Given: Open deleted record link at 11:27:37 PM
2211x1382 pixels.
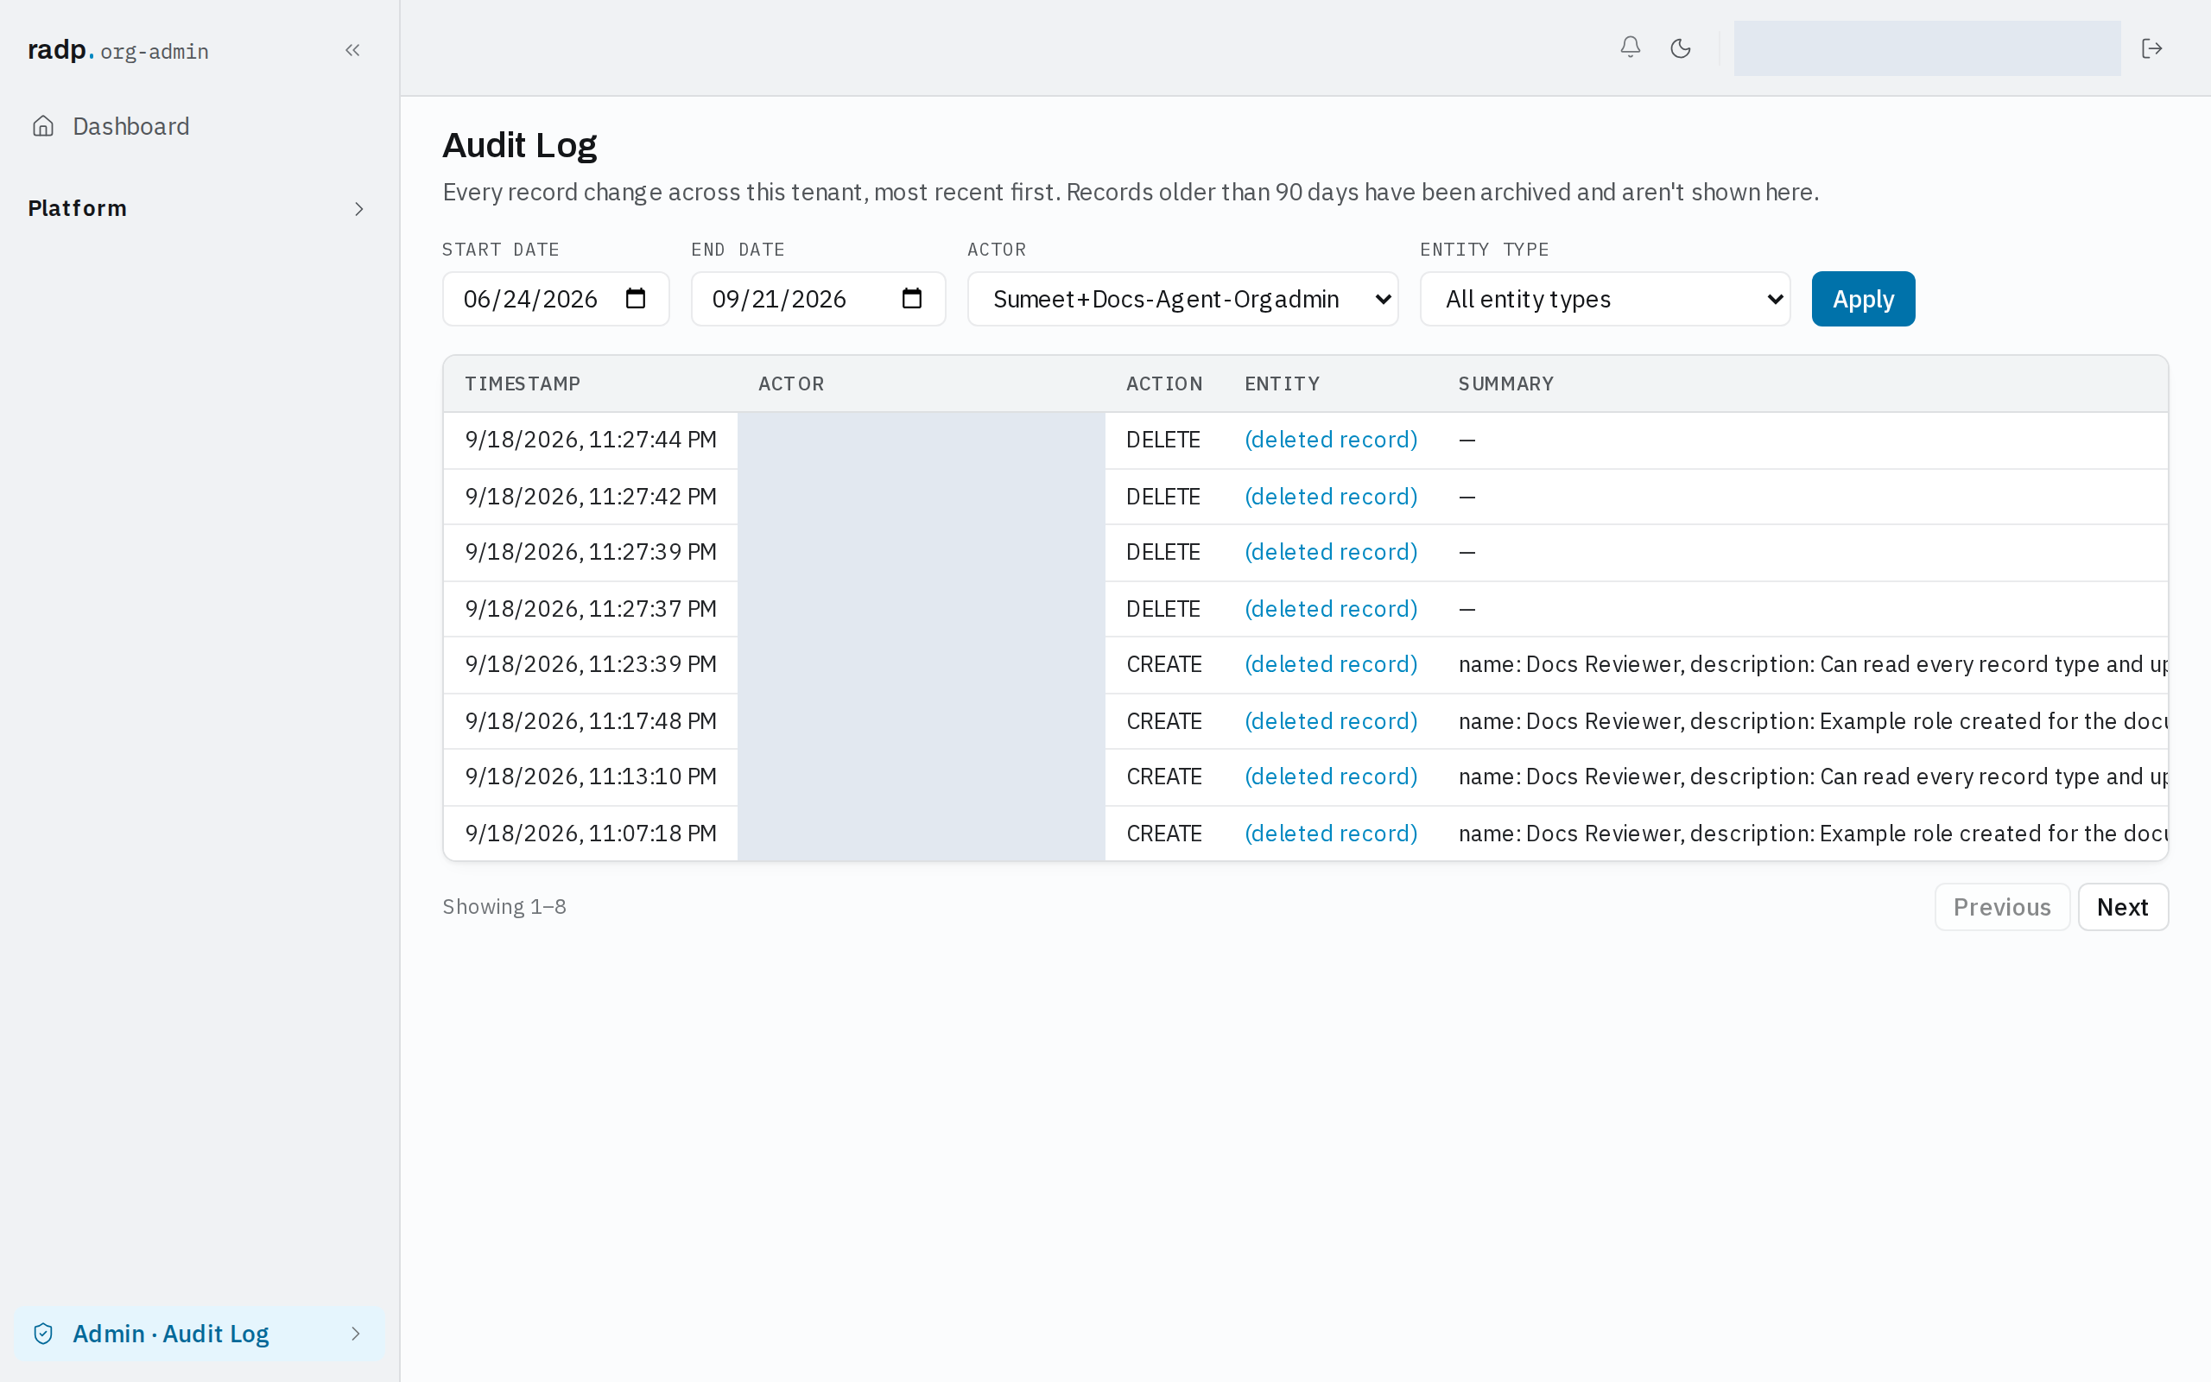Looking at the screenshot, I should pyautogui.click(x=1330, y=609).
